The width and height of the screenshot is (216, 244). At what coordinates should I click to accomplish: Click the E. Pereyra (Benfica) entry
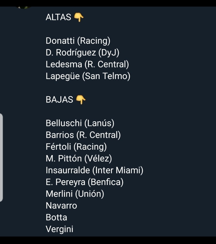coord(85,182)
